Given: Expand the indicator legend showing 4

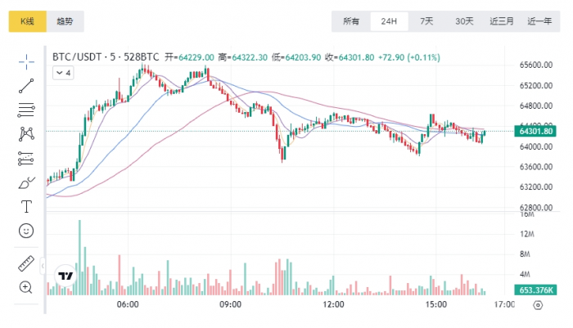Looking at the screenshot, I should (63, 73).
